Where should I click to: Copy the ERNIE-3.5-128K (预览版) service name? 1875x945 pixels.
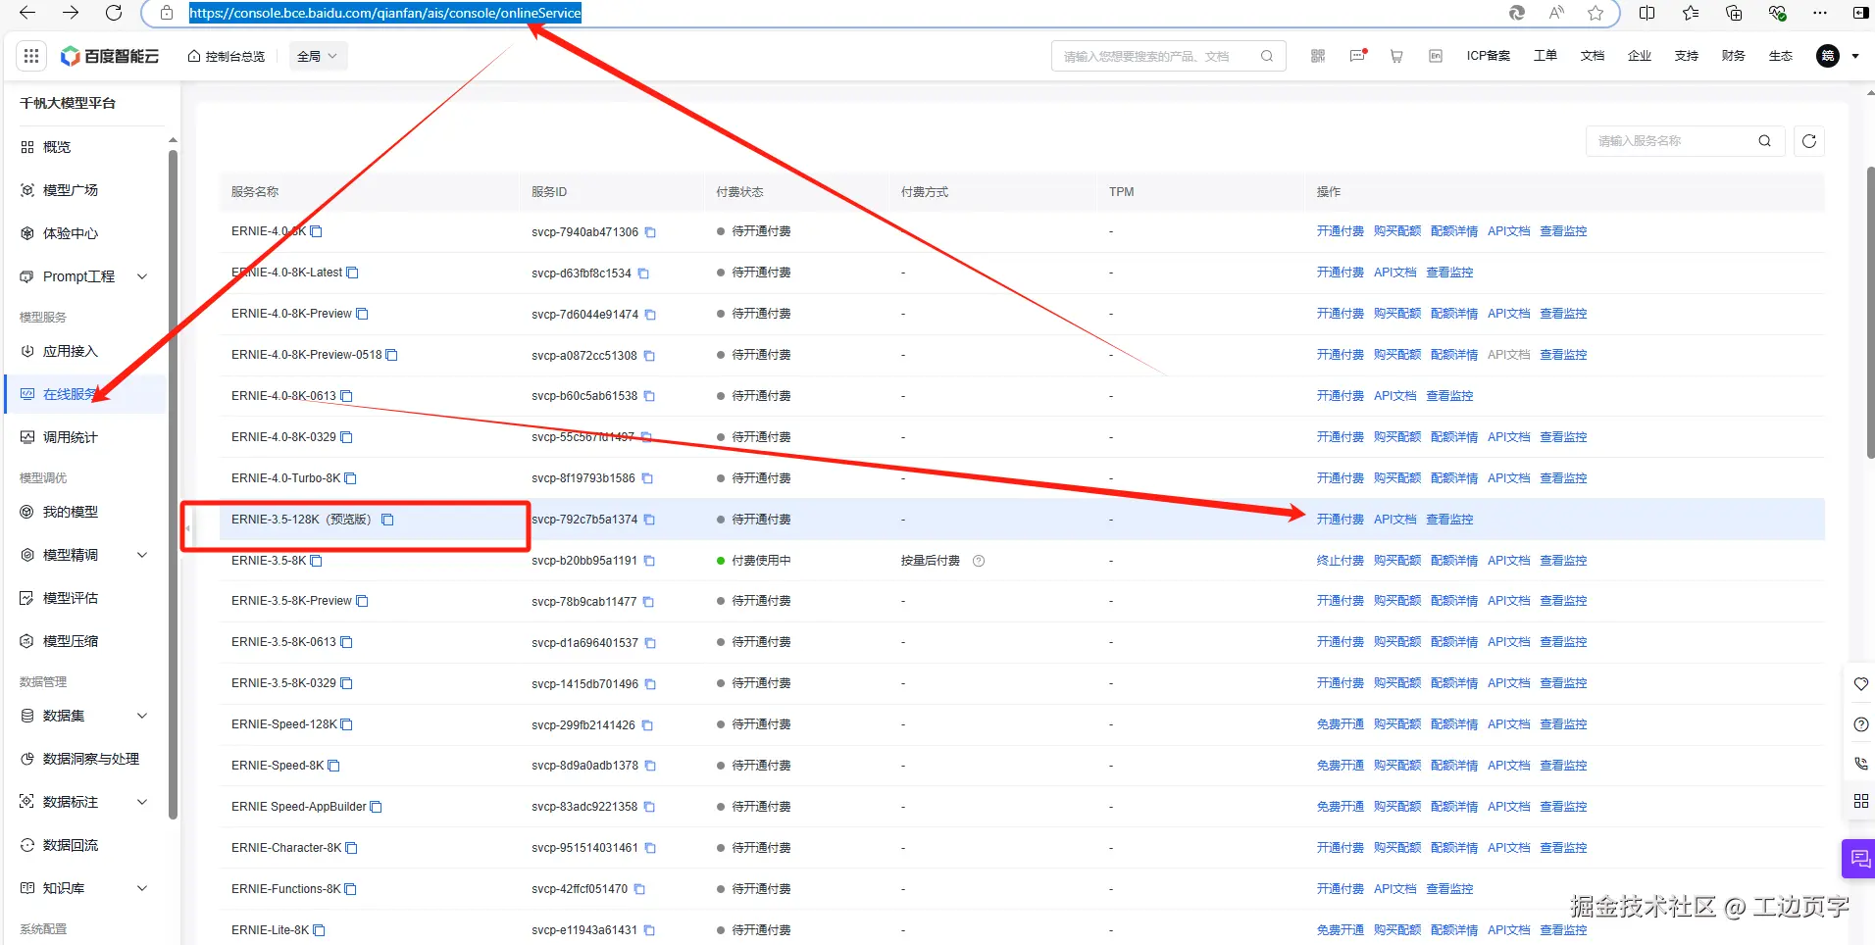tap(387, 520)
